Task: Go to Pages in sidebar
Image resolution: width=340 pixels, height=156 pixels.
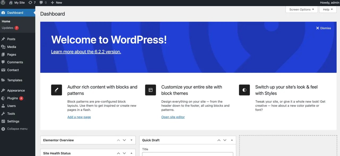Action: click(x=12, y=54)
